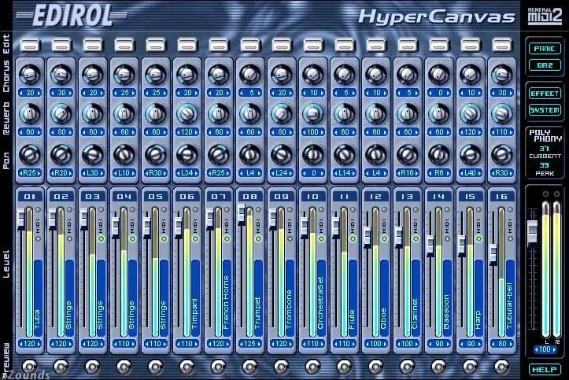The image size is (569, 380).
Task: Preview the Harp sound
Action: click(x=471, y=367)
